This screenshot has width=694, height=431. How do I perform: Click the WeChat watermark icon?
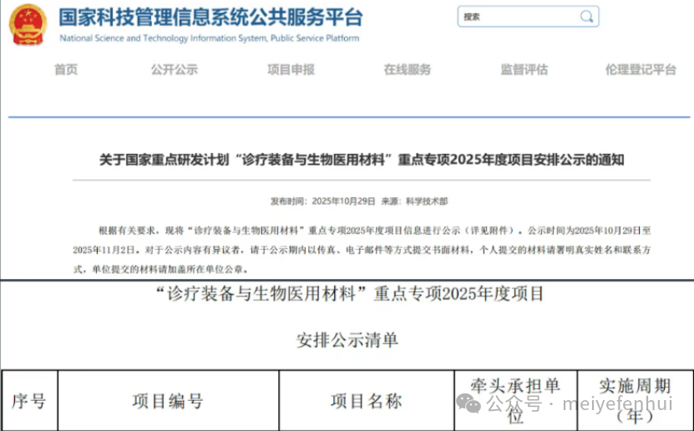point(472,404)
